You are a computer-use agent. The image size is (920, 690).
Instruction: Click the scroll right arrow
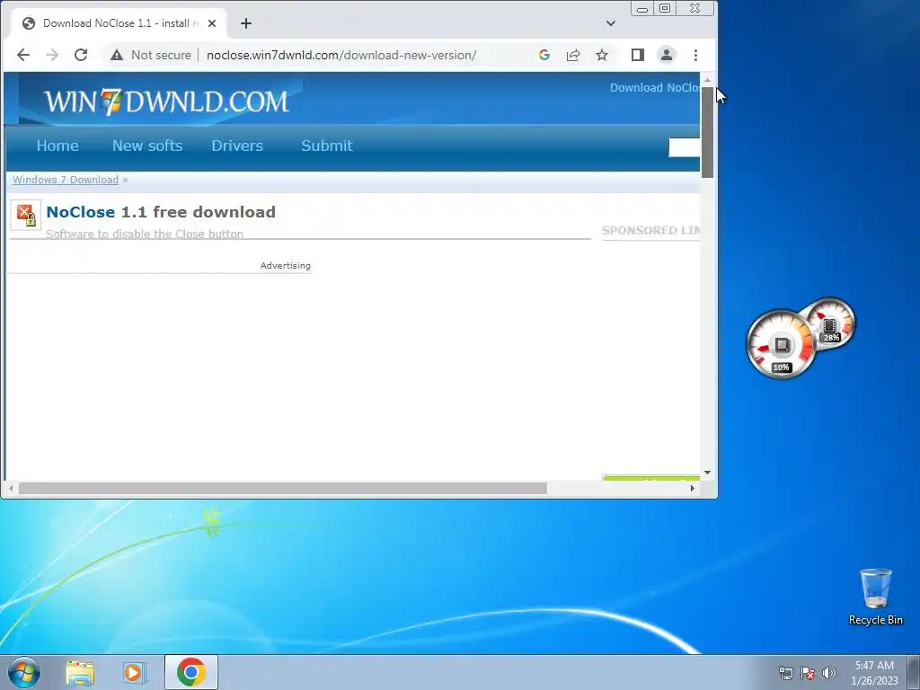click(693, 488)
